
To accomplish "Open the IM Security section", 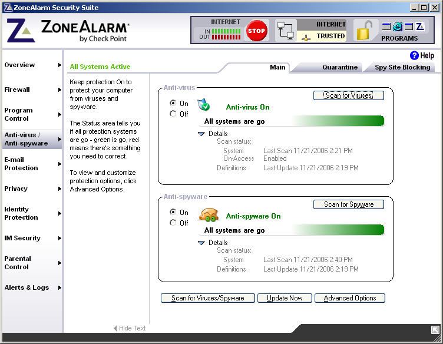I will pyautogui.click(x=22, y=238).
